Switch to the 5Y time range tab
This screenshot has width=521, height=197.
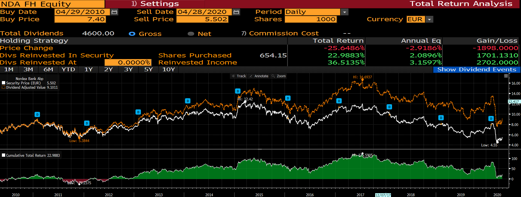pos(148,70)
